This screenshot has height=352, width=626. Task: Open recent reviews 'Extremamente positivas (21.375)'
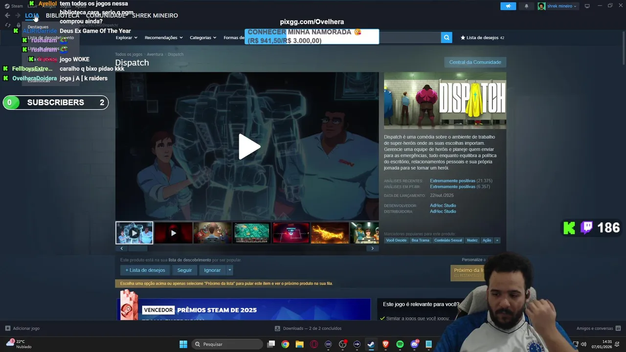click(x=461, y=181)
